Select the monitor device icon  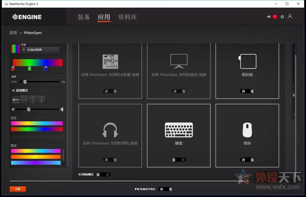click(179, 61)
